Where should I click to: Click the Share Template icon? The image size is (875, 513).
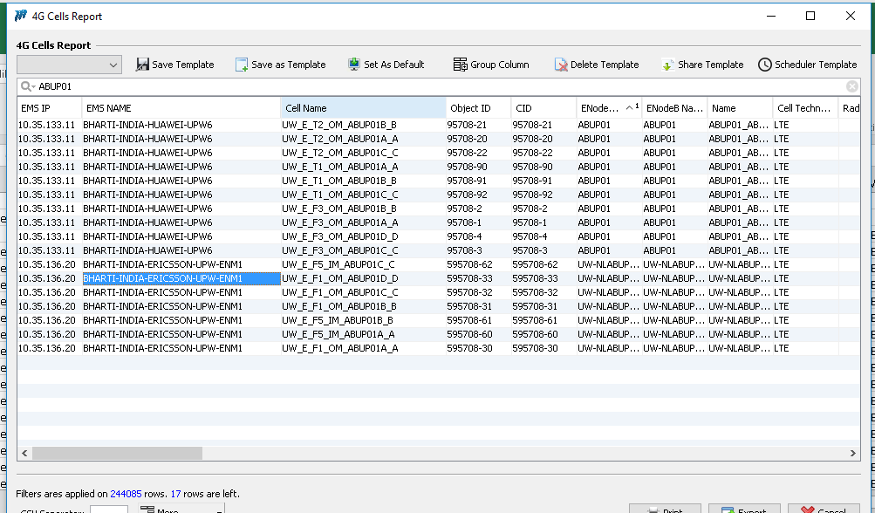click(x=667, y=65)
